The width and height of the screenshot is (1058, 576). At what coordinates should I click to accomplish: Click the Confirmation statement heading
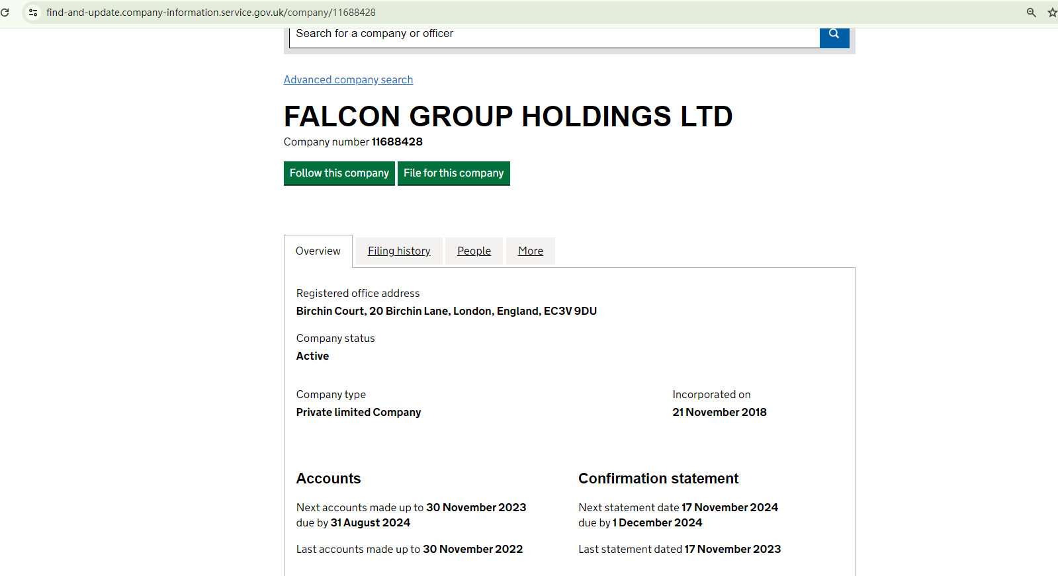click(658, 479)
